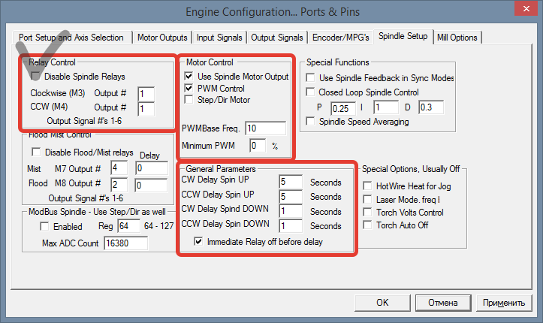Uncheck Use Spindle Motor Output
Image resolution: width=543 pixels, height=323 pixels.
(189, 76)
